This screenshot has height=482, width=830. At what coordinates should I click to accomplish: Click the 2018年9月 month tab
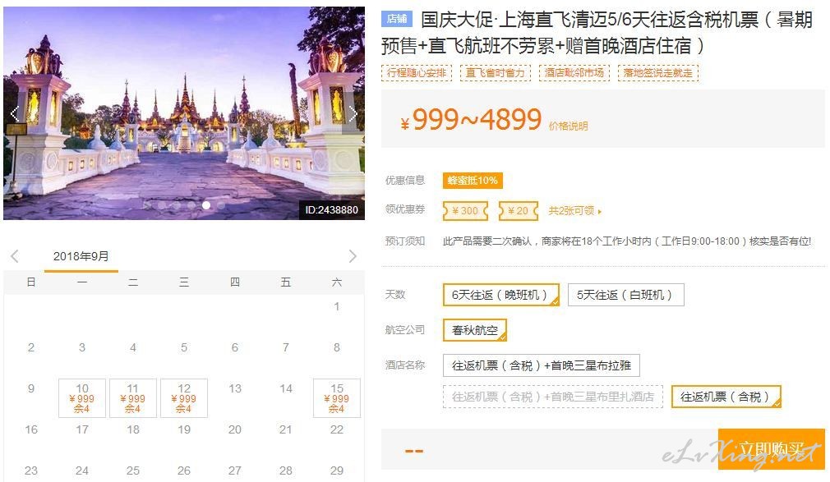[x=81, y=256]
